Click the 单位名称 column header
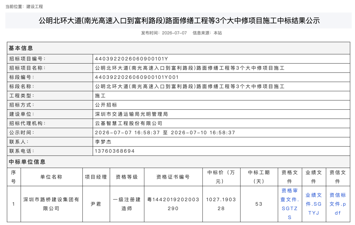 [x=51, y=177]
